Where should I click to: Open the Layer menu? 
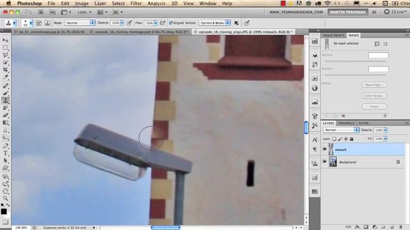100,3
